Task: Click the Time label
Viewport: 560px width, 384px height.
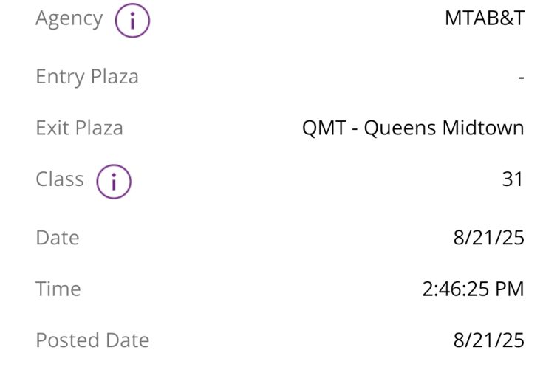Action: 58,289
